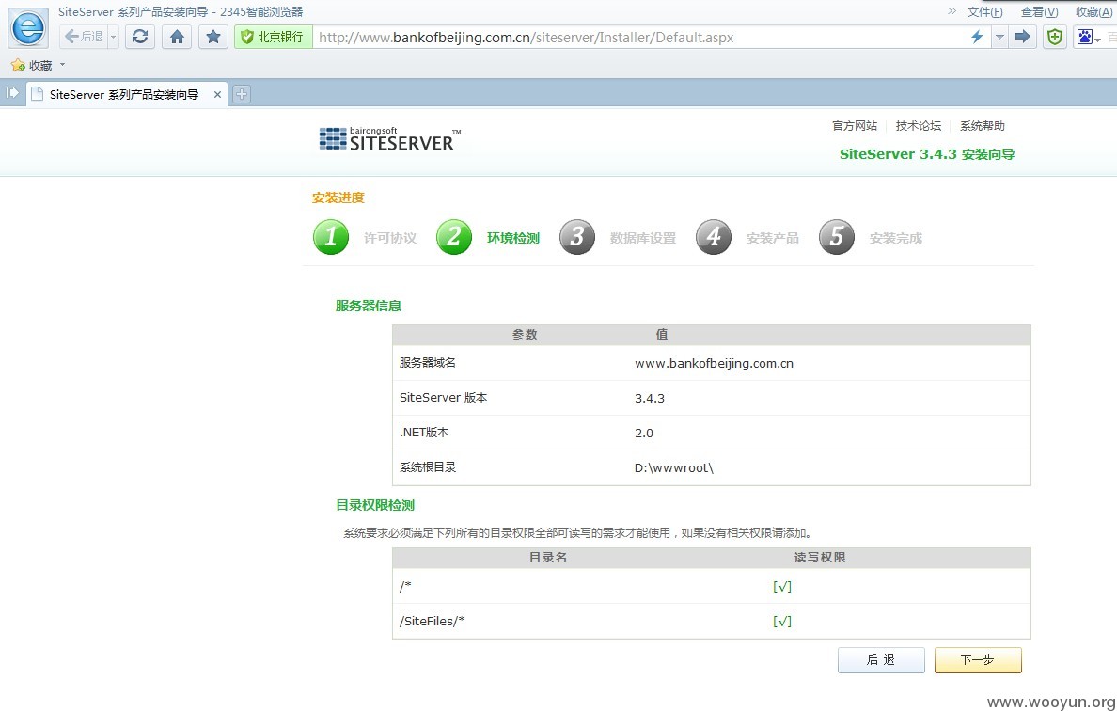Click the 数据库设置 step label

pos(642,238)
